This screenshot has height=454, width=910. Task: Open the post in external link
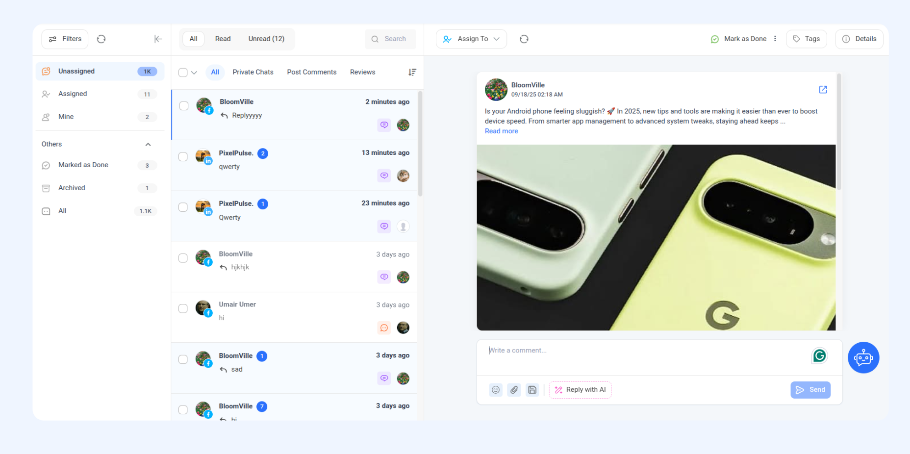click(x=823, y=90)
